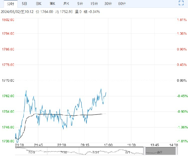Image resolution: width=188 pixels, height=156 pixels.
Task: Switch to the 30分 interval tab
Action: 108,4
